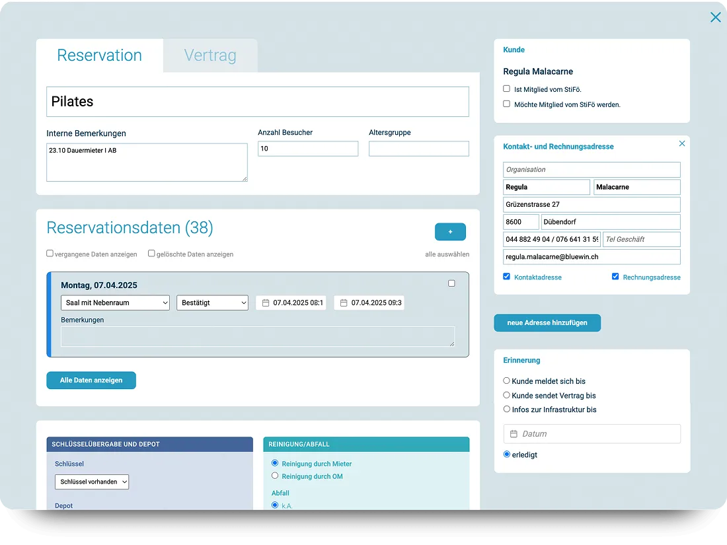Click the calendar icon in the end date field
The height and width of the screenshot is (545, 727).
tap(344, 303)
